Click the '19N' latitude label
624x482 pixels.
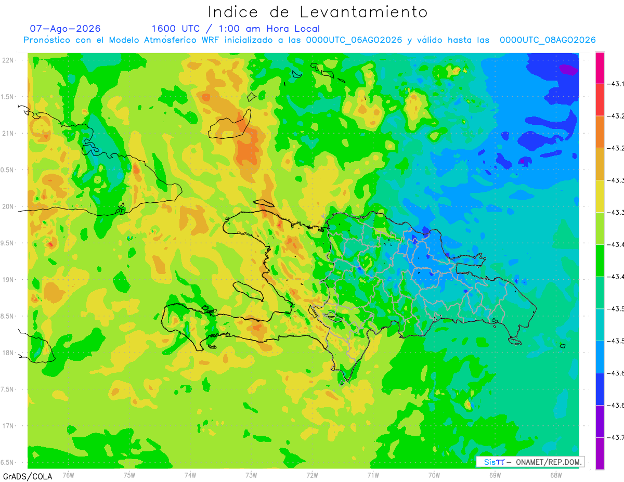click(x=9, y=280)
